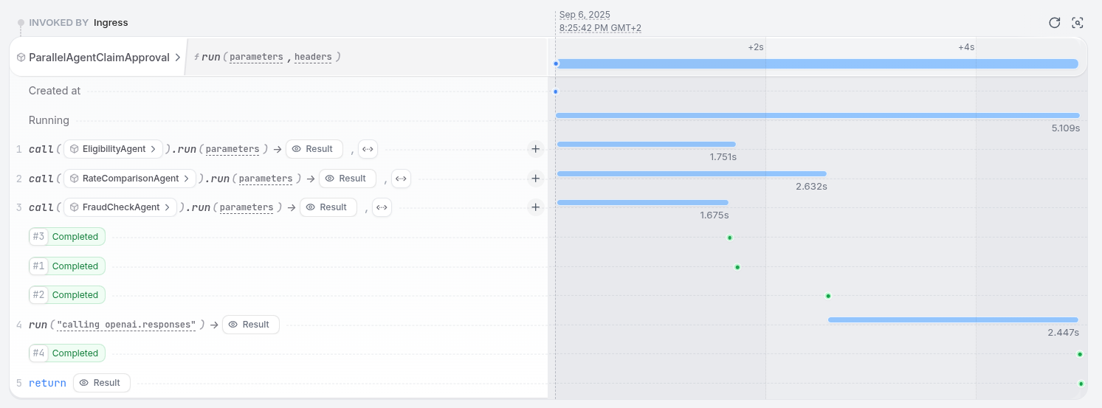
Task: Click the return step green timeline dot
Action: pos(1081,384)
